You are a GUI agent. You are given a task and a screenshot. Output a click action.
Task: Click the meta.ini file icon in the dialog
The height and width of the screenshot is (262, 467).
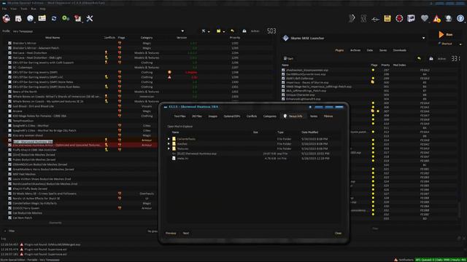(174, 159)
